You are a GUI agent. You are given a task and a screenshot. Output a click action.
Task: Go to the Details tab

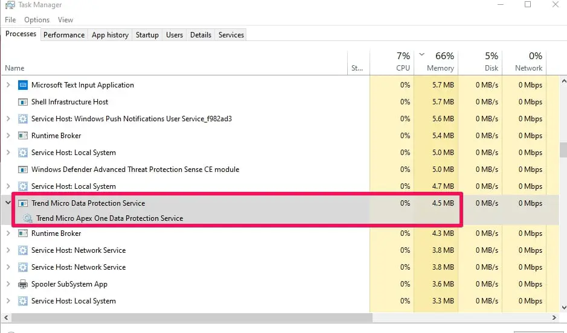200,35
